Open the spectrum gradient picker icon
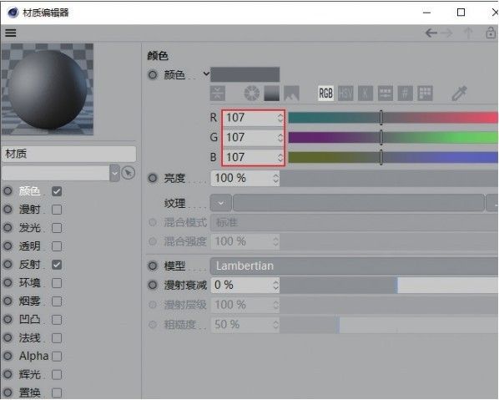The image size is (499, 400). [272, 94]
